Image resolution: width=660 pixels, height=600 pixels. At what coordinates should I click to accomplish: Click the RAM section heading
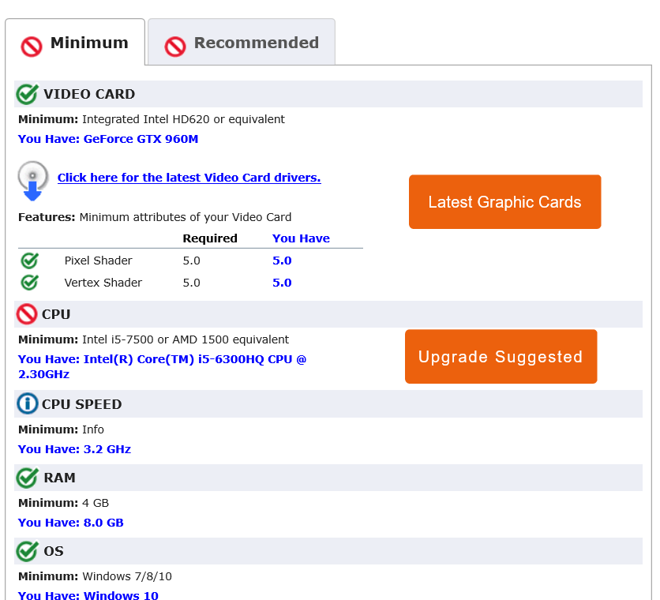click(x=59, y=478)
